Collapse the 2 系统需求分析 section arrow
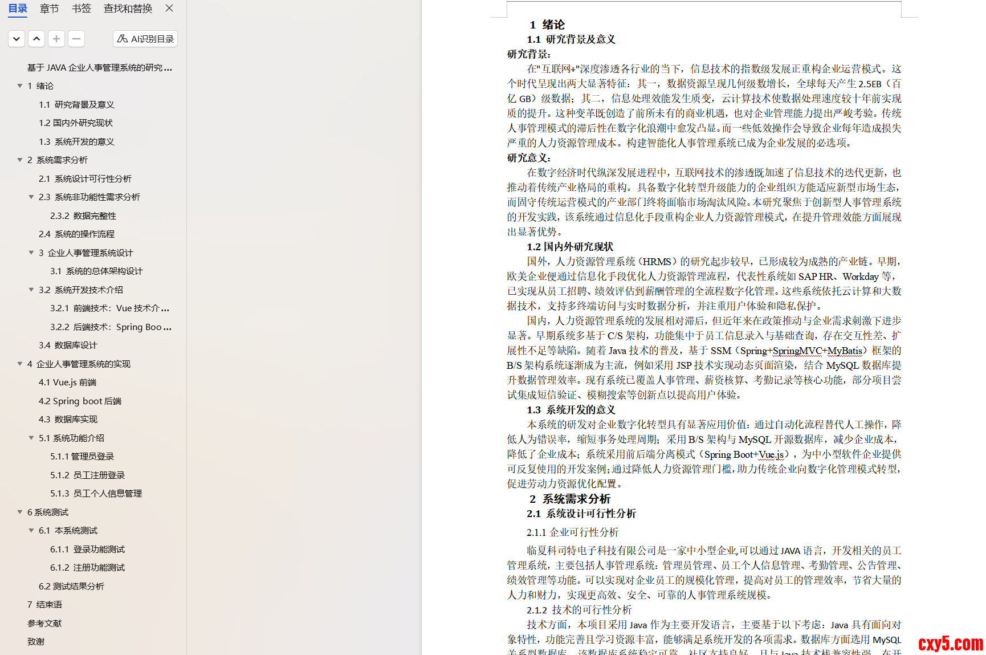This screenshot has height=655, width=986. click(x=20, y=160)
